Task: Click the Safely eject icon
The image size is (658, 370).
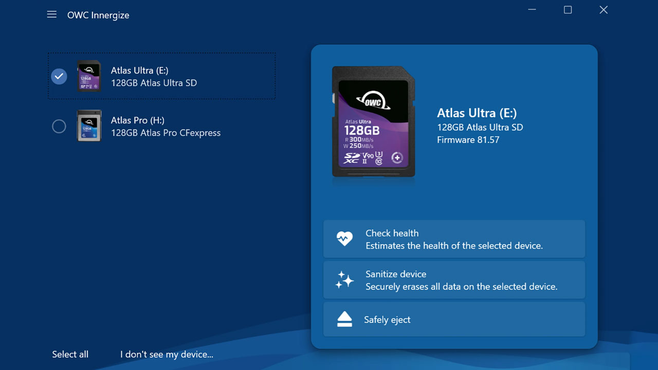Action: pyautogui.click(x=344, y=320)
